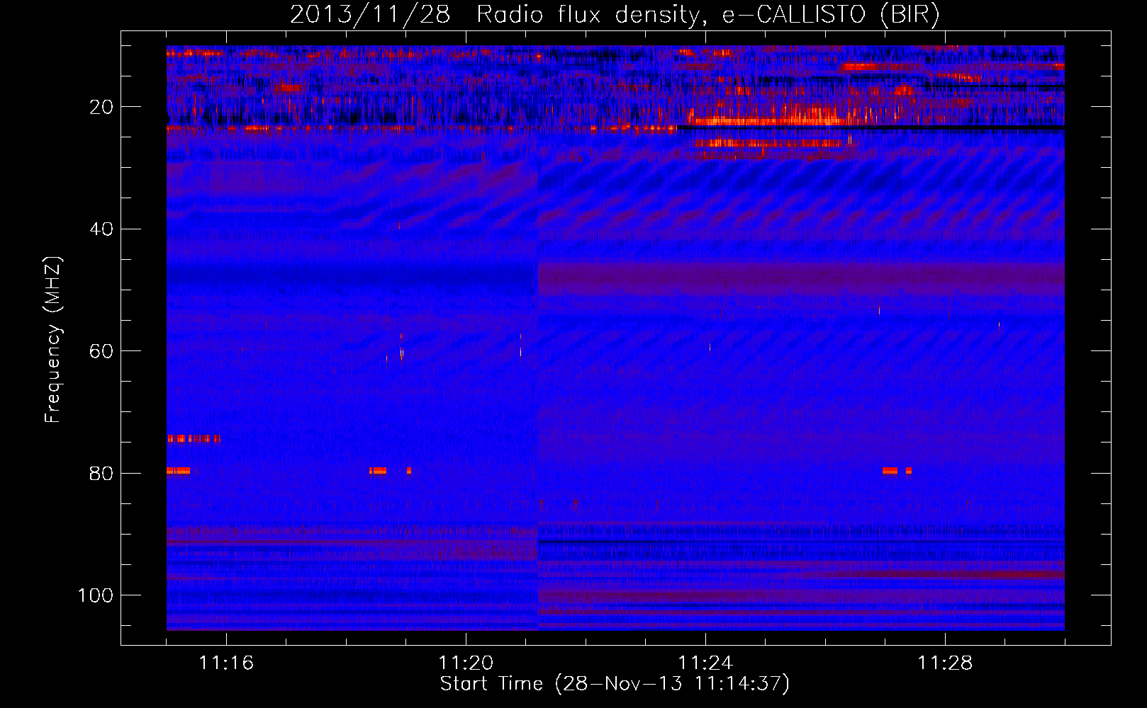Click the 20 frequency tick label
The image size is (1147, 708).
point(102,107)
